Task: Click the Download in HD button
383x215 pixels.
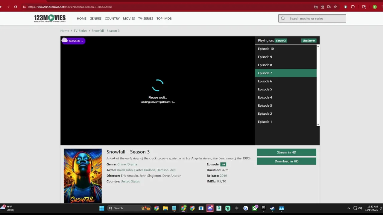Action: 286,161
